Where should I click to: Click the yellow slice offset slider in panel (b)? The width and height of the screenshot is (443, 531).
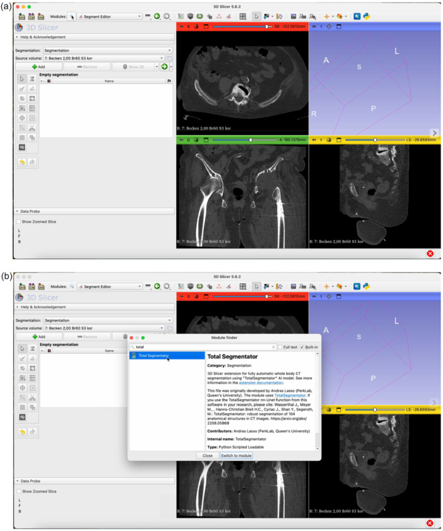click(x=375, y=410)
